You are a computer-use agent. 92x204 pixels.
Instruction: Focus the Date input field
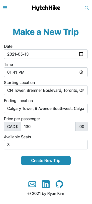[x=46, y=54]
